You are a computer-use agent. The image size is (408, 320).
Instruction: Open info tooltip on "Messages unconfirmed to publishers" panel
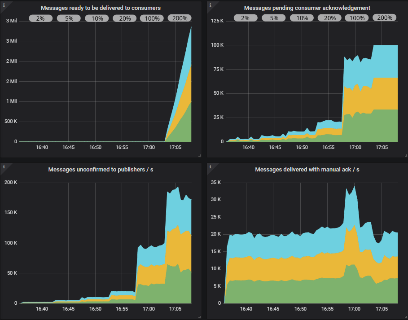pyautogui.click(x=4, y=166)
